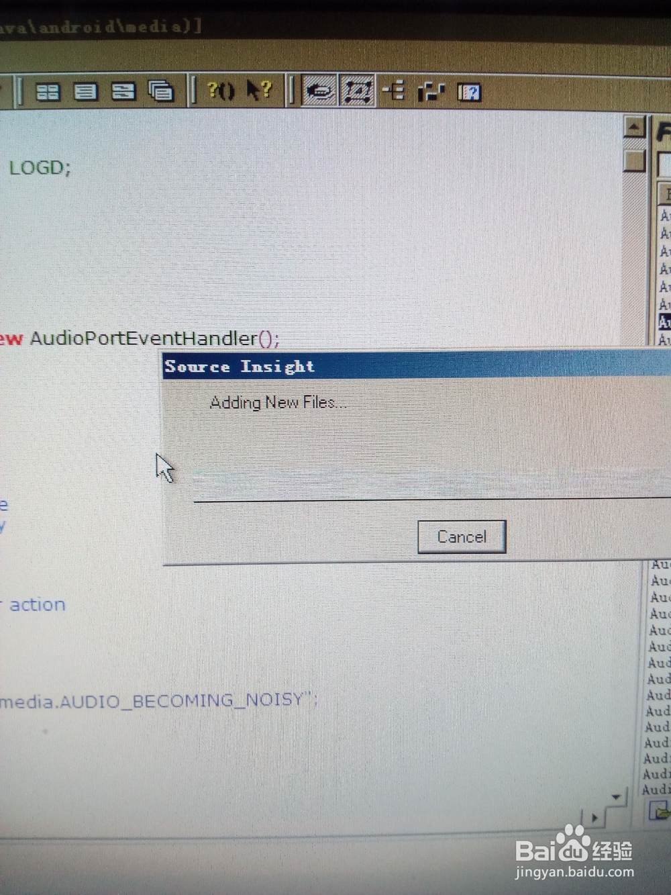Screen dimensions: 671x895
Task: Click the editor vertical scrollbar up arrow
Action: [x=635, y=126]
